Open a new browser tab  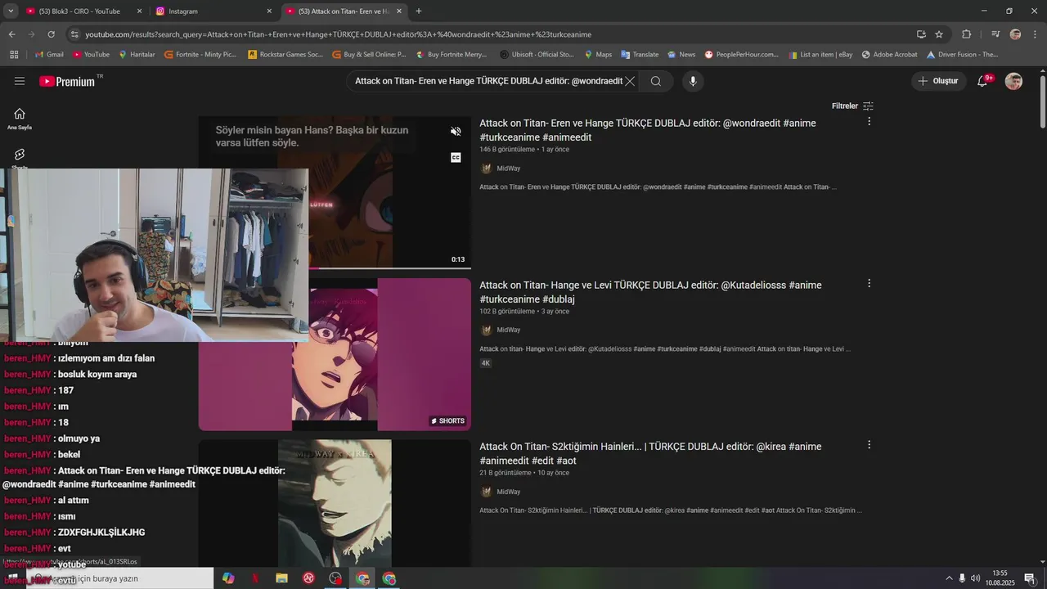coord(419,11)
